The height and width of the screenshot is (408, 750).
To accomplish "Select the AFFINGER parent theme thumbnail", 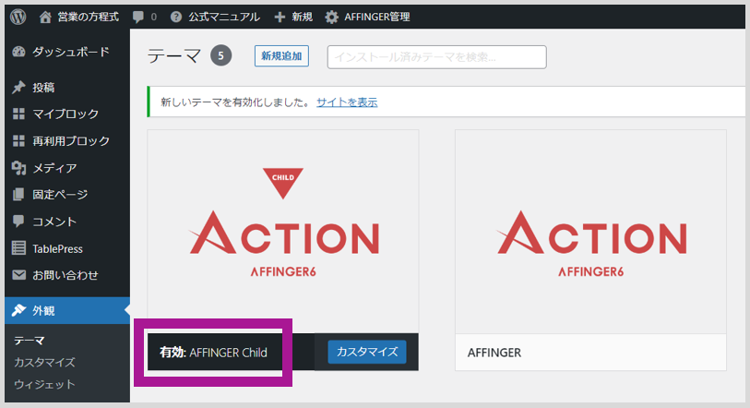I will (x=590, y=232).
